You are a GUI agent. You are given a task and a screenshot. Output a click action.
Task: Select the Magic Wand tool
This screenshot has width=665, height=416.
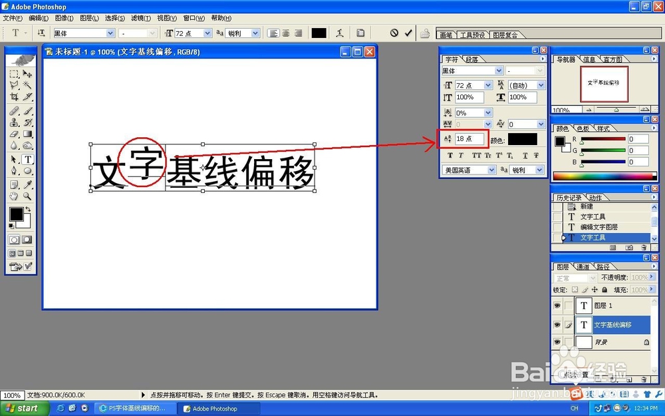coord(27,85)
